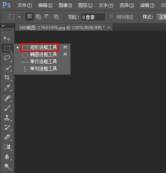This screenshot has height=173, width=166.
Task: Select the Quick Selection tool
Action: (x=7, y=68)
